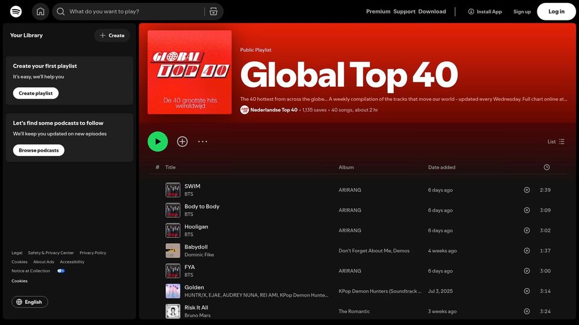This screenshot has height=325, width=579.
Task: Select the search magnifier icon
Action: click(61, 11)
